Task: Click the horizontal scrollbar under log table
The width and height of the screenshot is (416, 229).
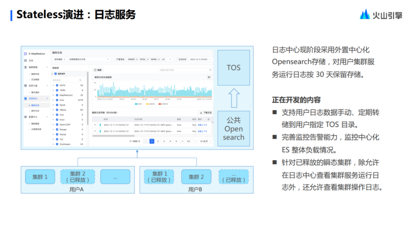Action: click(x=113, y=136)
